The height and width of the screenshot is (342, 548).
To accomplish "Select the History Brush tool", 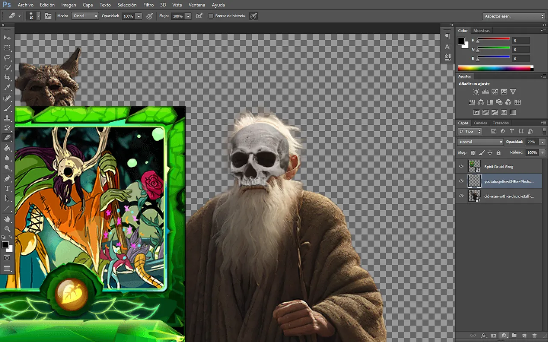I will [x=7, y=128].
